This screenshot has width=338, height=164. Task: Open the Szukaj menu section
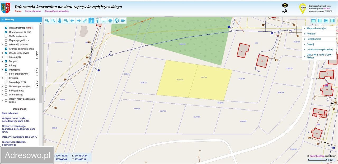pos(319,44)
